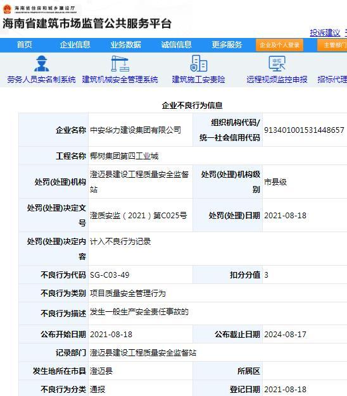The height and width of the screenshot is (396, 347).
Task: Click the 建筑机械安全管理系统 text link
Action: click(x=120, y=80)
